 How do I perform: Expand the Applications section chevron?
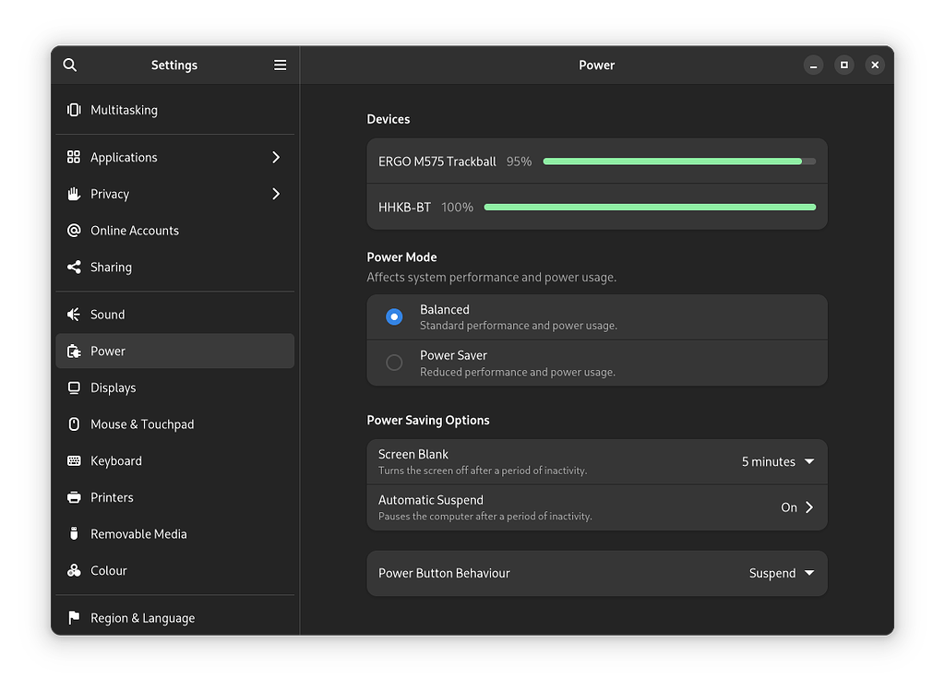(x=275, y=157)
